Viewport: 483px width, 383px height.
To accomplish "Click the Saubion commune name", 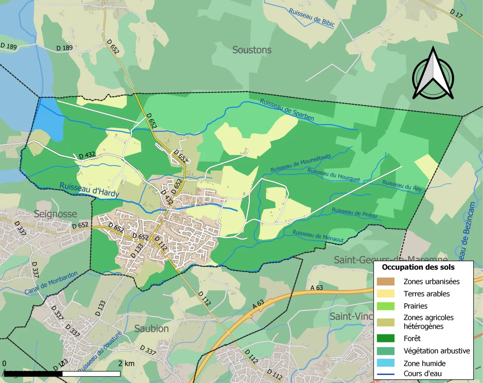I will tap(151, 329).
